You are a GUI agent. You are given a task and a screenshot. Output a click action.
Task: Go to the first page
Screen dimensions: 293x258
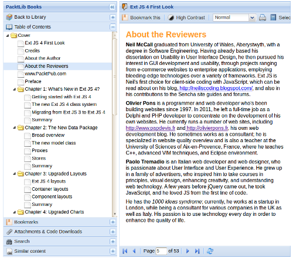pyautogui.click(x=125, y=251)
